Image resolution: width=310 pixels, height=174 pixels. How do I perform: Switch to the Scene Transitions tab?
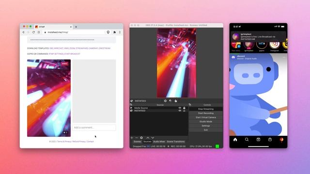(176, 142)
